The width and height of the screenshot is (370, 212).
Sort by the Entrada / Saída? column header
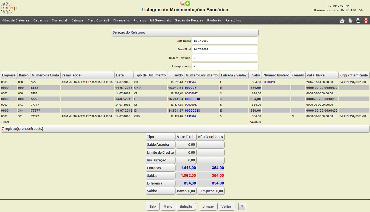[x=234, y=75]
